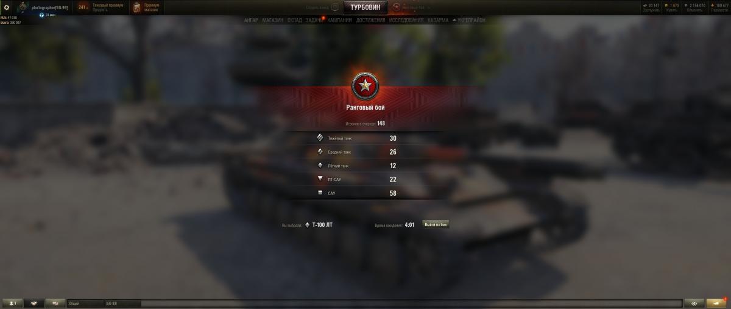This screenshot has width=731, height=309.
Task: Open notifications icon with red badge
Action: coord(716,303)
